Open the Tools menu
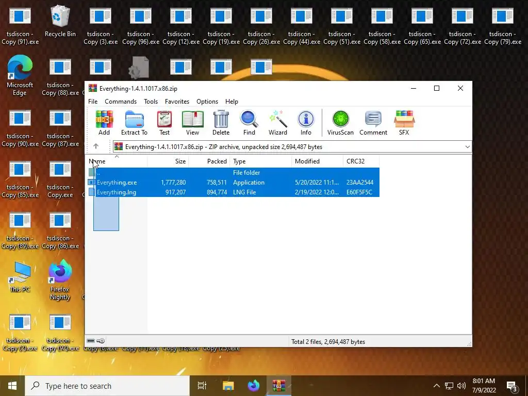The height and width of the screenshot is (396, 528). point(151,102)
